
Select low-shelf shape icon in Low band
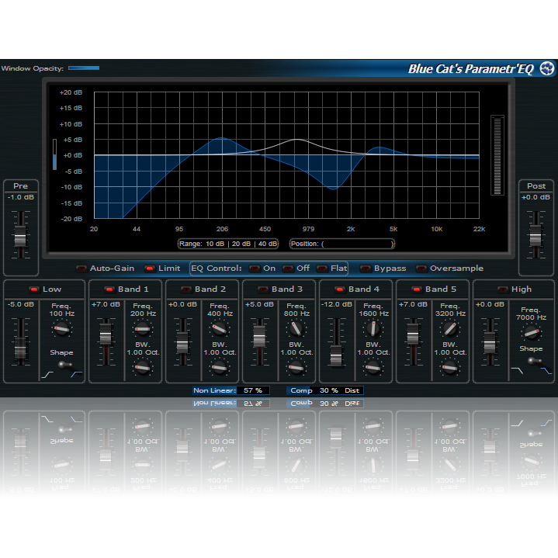47,374
